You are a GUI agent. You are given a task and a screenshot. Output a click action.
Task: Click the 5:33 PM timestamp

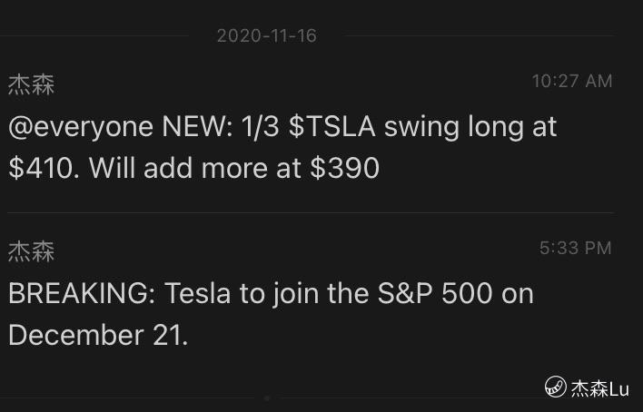click(576, 248)
